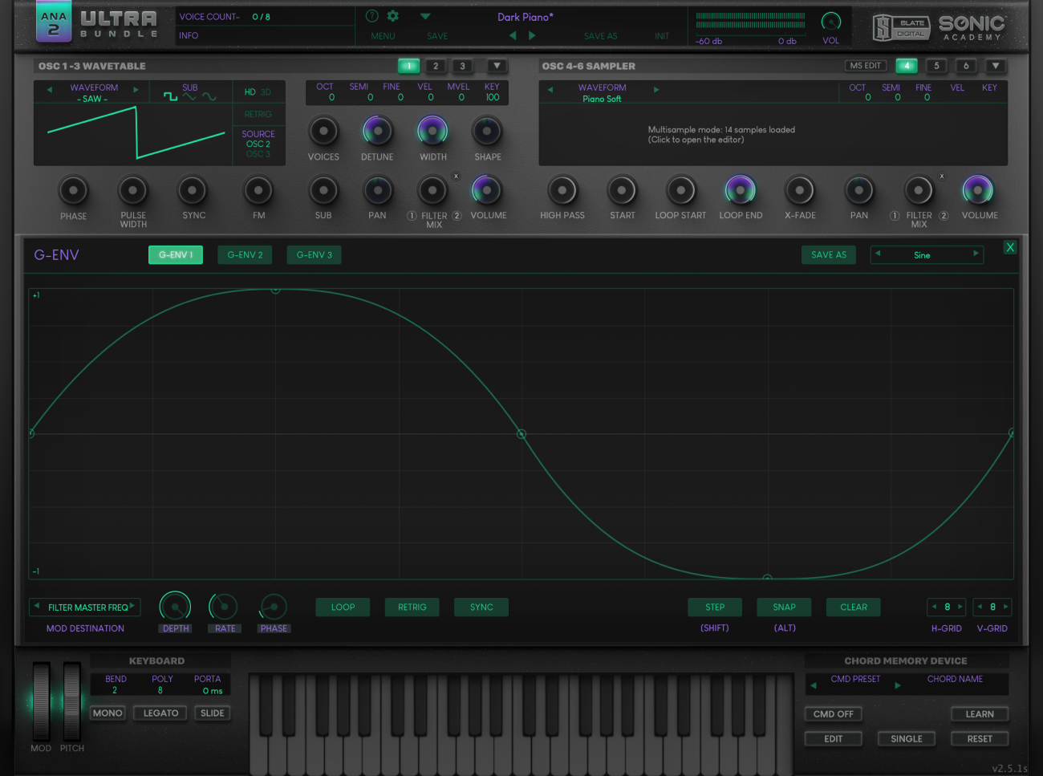Select oscillator tab 3
This screenshot has height=776, width=1043.
462,66
